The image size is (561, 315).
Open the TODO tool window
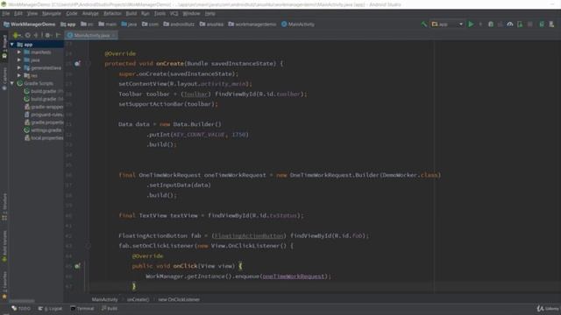[x=21, y=308]
